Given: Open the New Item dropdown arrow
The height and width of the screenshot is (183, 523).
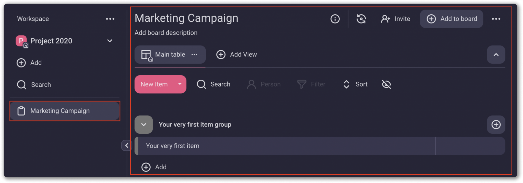Looking at the screenshot, I should tap(180, 84).
